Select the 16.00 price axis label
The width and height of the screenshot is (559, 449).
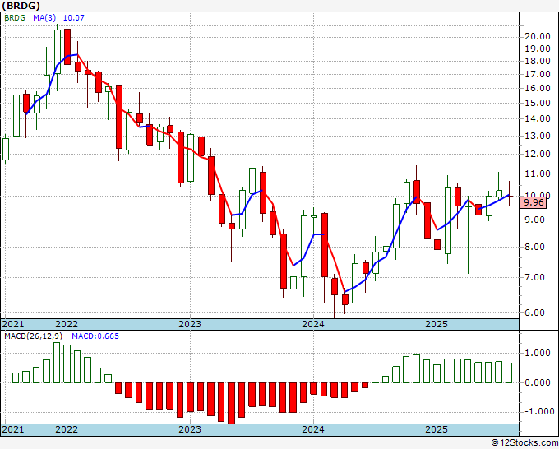click(x=538, y=89)
